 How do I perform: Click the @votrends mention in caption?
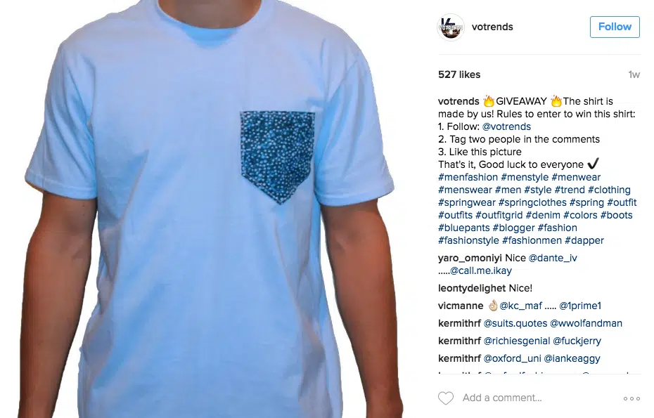coord(506,126)
